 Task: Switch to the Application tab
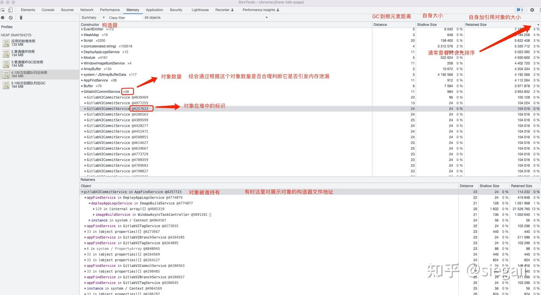(x=154, y=10)
